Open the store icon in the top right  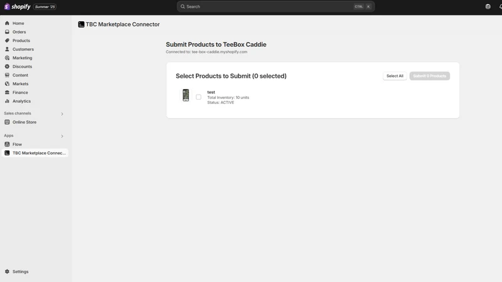(488, 7)
